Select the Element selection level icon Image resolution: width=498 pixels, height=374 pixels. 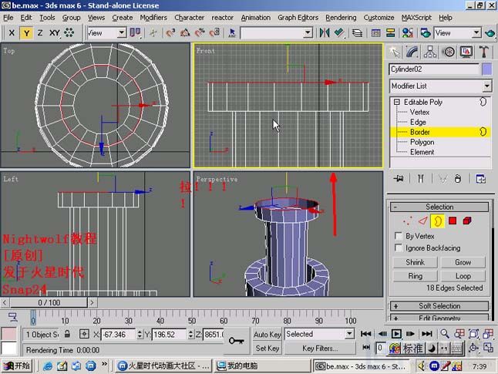click(467, 221)
